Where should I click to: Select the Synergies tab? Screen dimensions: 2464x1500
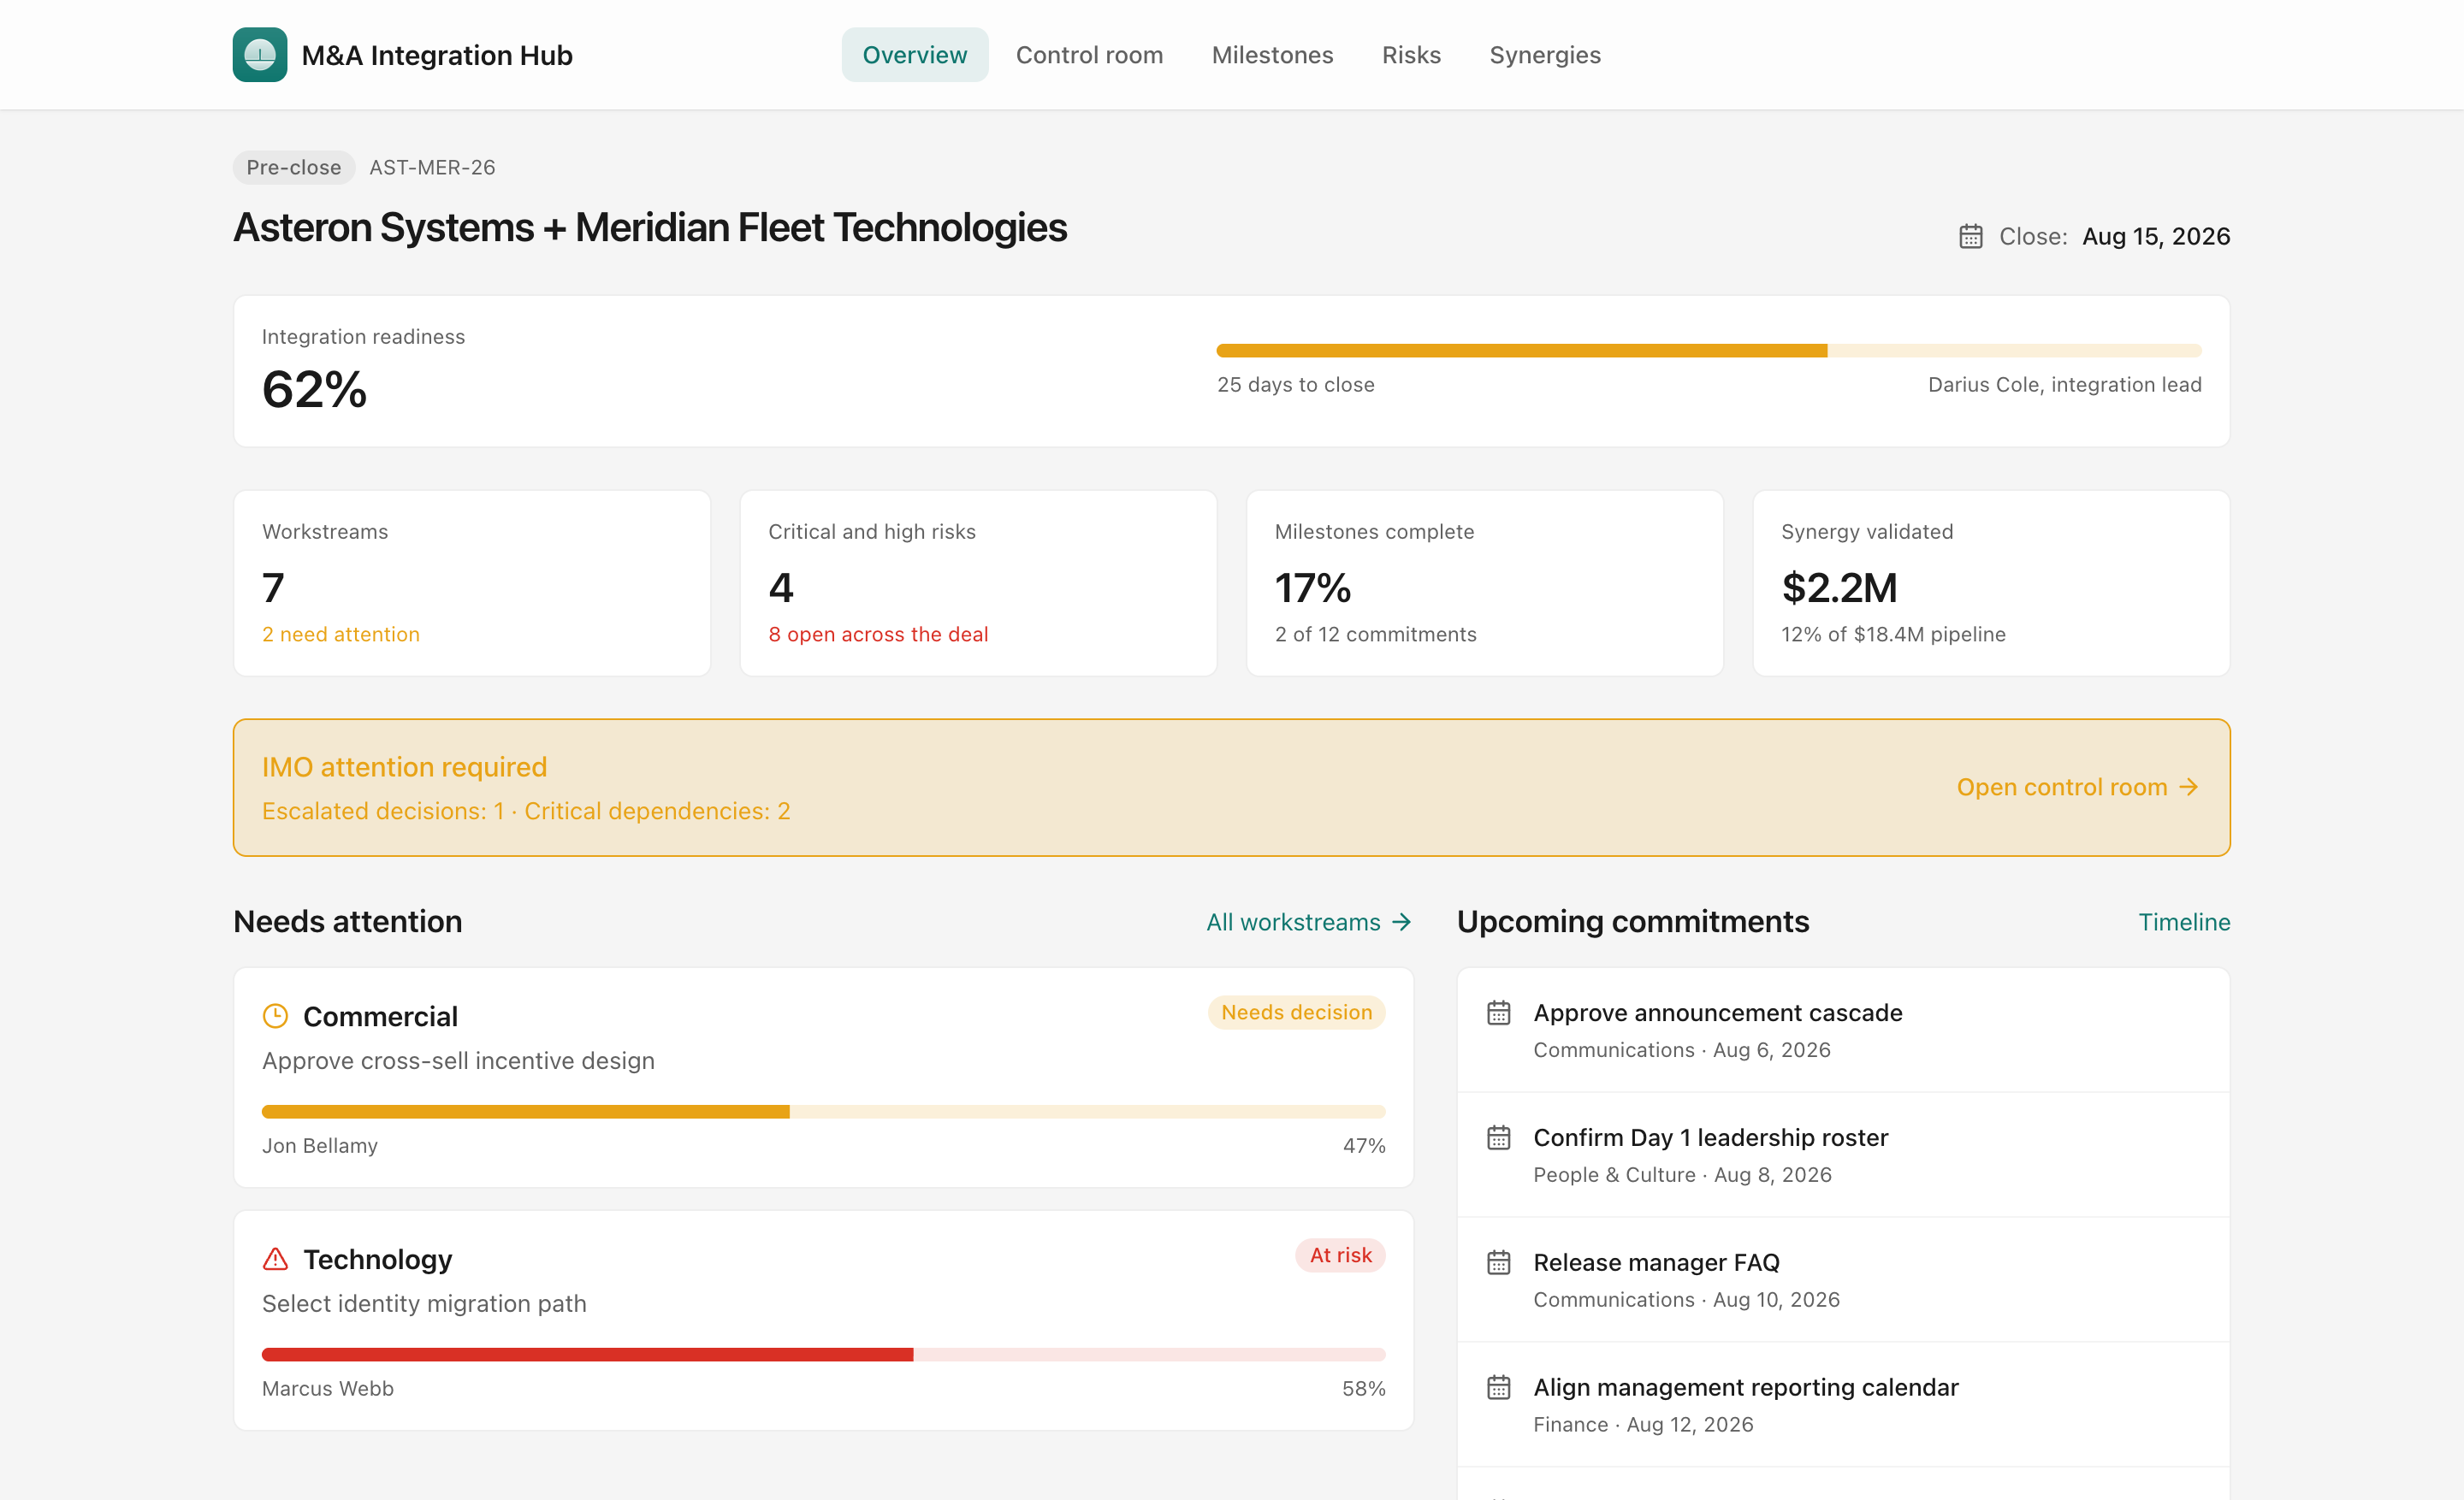pyautogui.click(x=1545, y=55)
